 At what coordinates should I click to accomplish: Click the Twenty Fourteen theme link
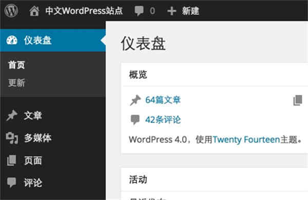pyautogui.click(x=246, y=140)
